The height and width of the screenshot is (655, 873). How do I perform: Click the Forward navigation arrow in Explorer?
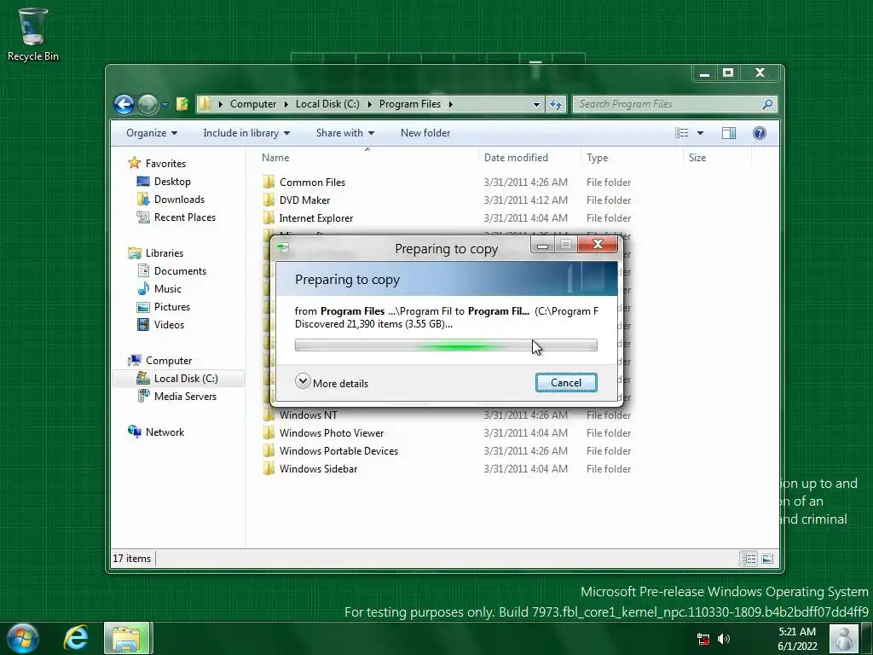point(148,104)
